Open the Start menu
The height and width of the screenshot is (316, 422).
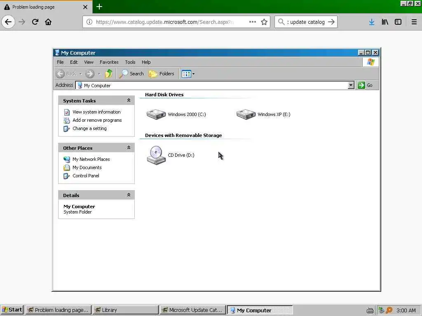[x=12, y=310]
